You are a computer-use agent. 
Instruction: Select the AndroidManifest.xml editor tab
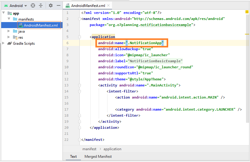(88, 6)
